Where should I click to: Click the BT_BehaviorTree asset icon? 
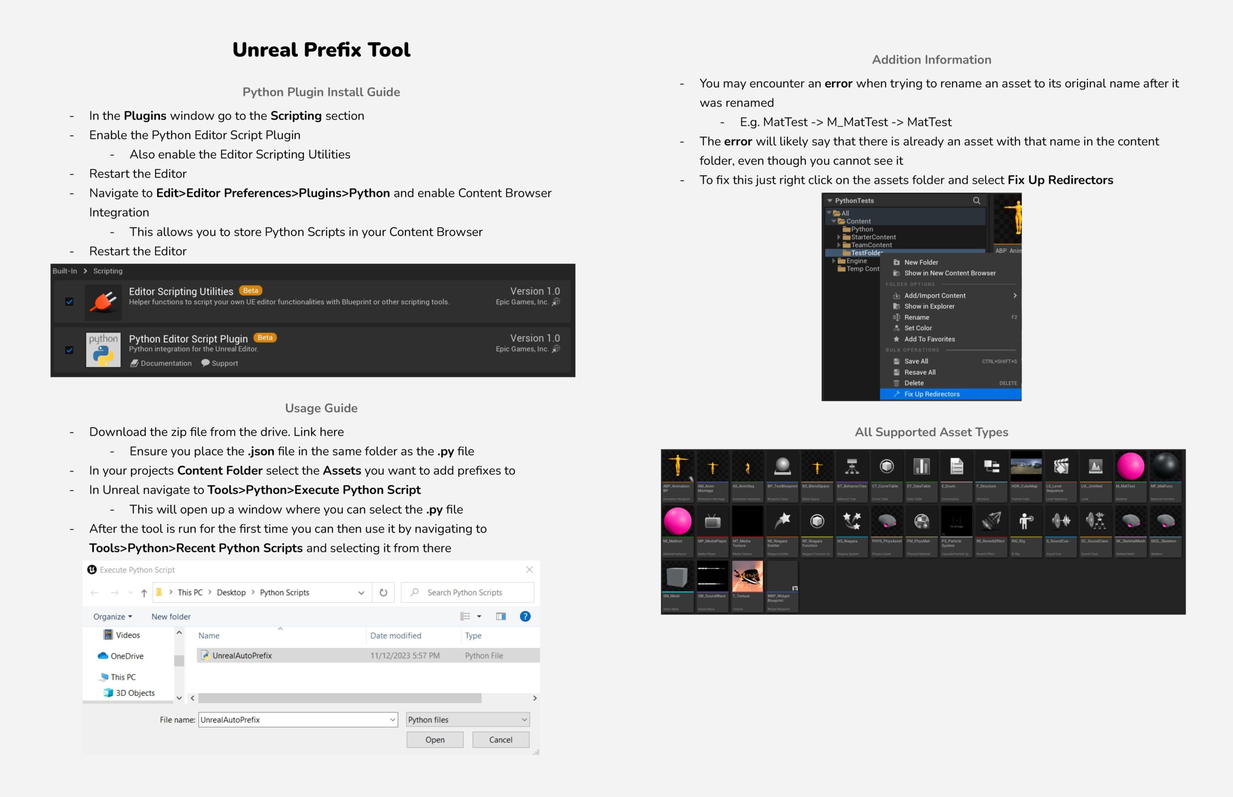coord(852,467)
